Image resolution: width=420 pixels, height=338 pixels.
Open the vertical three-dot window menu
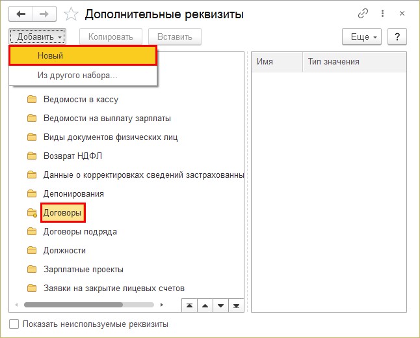[382, 14]
